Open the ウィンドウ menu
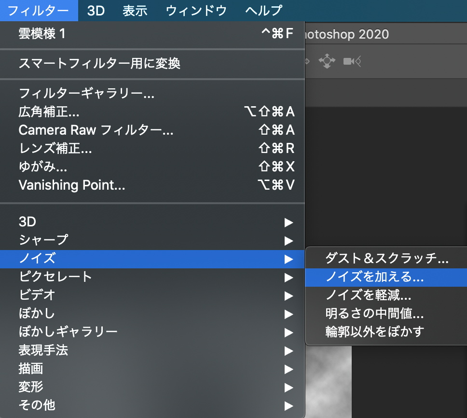This screenshot has height=418, width=467. pyautogui.click(x=196, y=11)
